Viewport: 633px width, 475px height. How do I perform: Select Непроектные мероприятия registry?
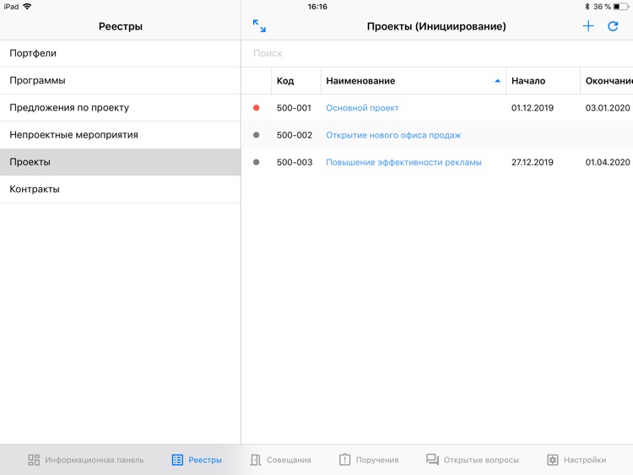pos(121,135)
